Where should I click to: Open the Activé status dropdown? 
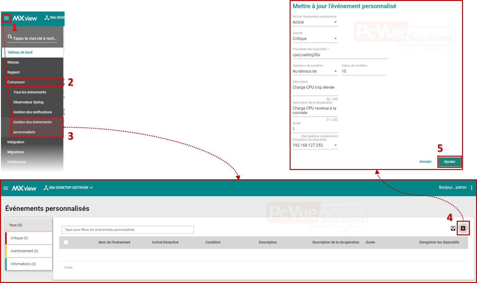pyautogui.click(x=315, y=22)
